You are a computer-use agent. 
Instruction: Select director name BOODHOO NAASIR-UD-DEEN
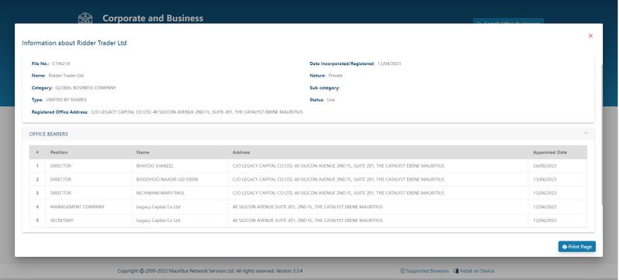click(x=167, y=179)
